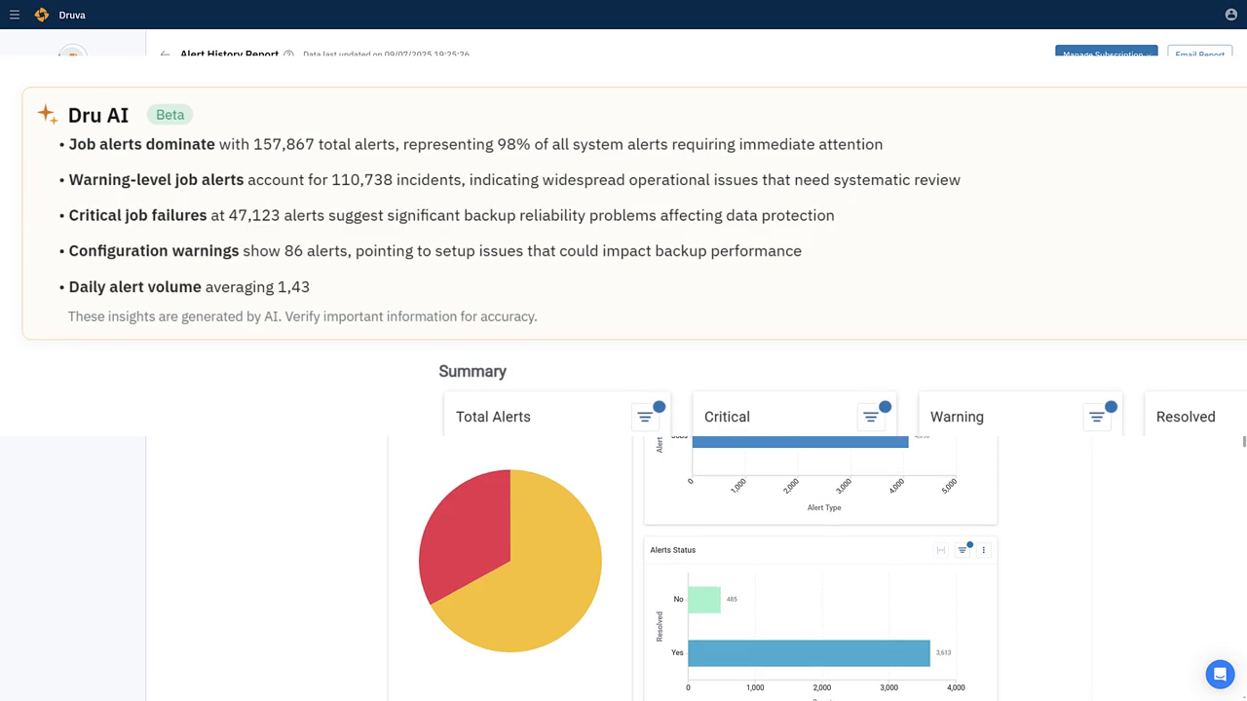Click the back arrow beside Alert History Report
This screenshot has width=1247, height=701.
[163, 55]
